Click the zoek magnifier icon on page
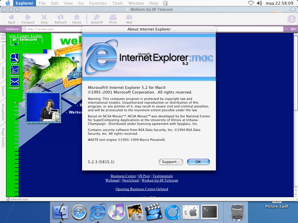Image resolution: width=298 pixels, height=223 pixels. [15, 57]
